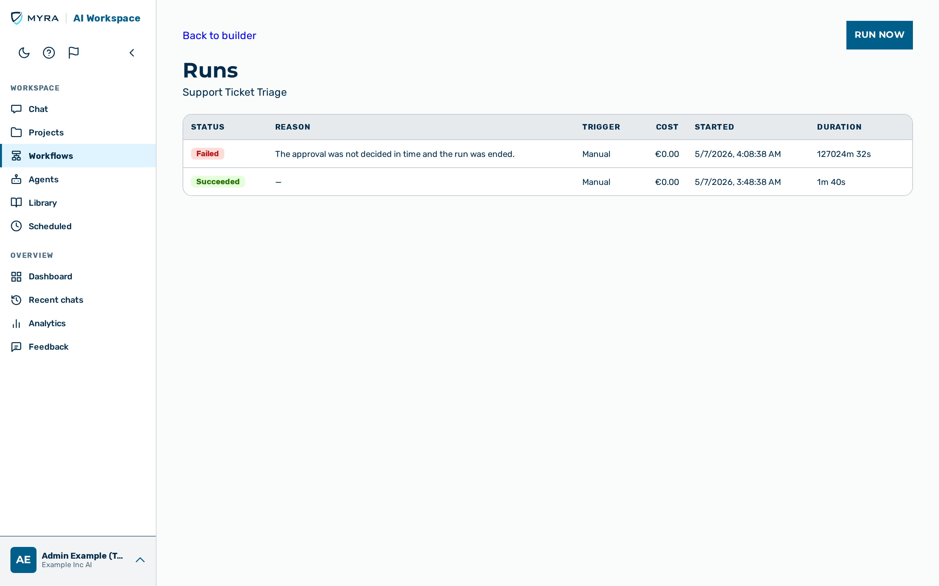The width and height of the screenshot is (939, 586).
Task: Go to the Feedback page
Action: [x=78, y=347]
